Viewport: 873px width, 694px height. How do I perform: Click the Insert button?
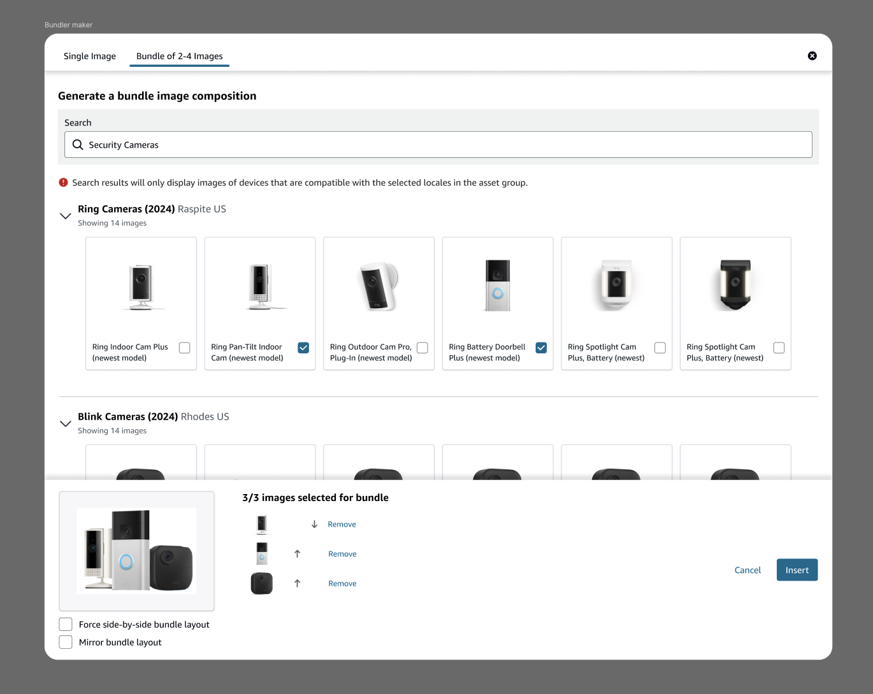(797, 570)
